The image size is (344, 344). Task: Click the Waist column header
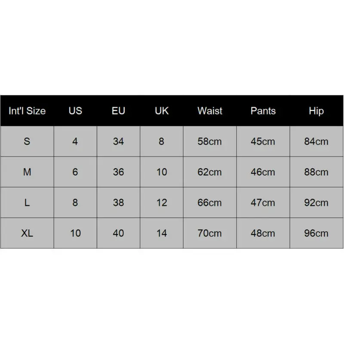[x=210, y=111]
